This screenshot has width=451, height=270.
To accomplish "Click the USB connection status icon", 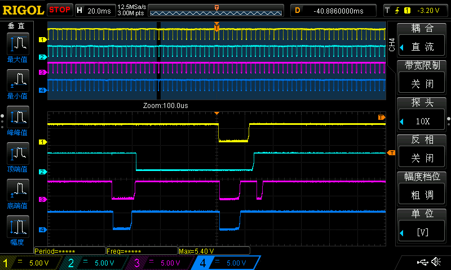I will point(422,262).
